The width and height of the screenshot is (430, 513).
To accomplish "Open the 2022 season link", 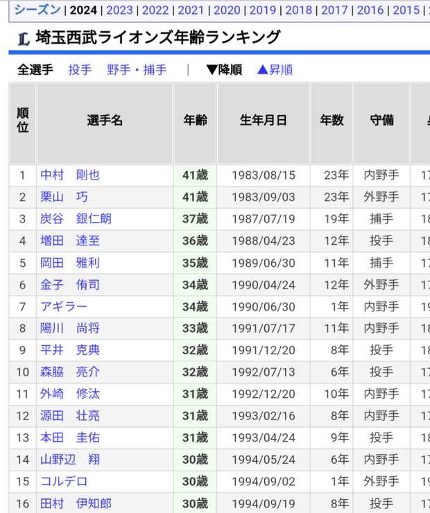I will [155, 10].
